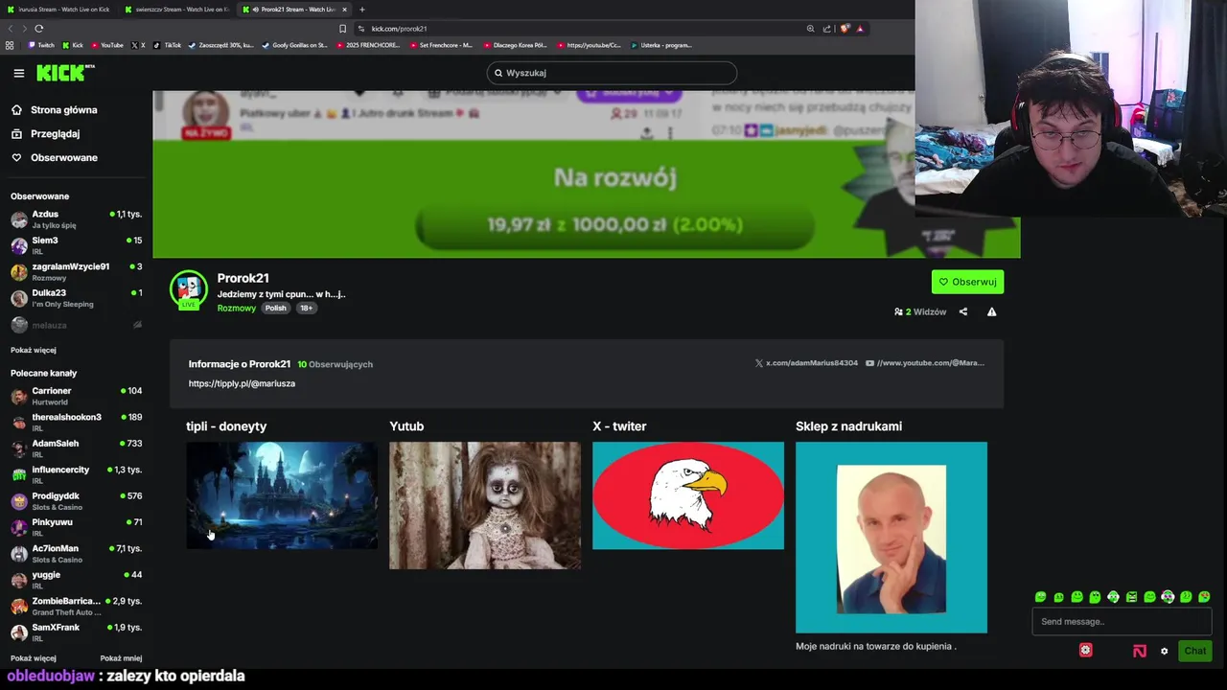Click the 2 Widzów viewer count

tap(920, 311)
